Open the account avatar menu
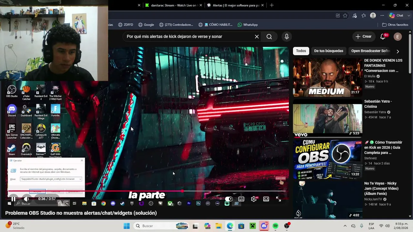413x232 pixels. coord(398,37)
